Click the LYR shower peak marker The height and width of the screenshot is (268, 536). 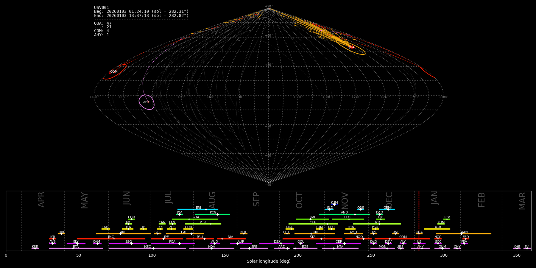[53, 239]
